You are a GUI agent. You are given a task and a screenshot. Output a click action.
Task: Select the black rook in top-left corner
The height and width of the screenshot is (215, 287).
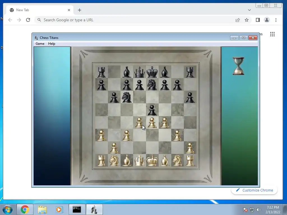[x=101, y=72]
